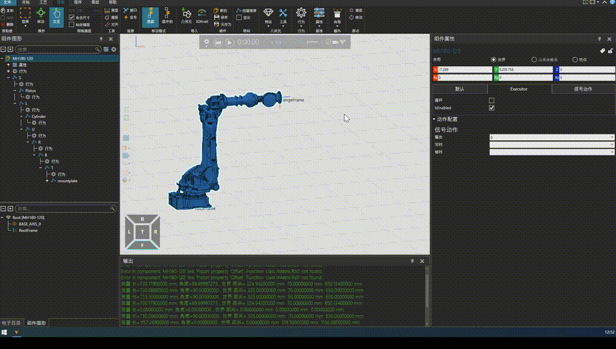This screenshot has width=616, height=349.
Task: Switch to the 开始 (Home) ribbon tab
Action: (26, 2)
